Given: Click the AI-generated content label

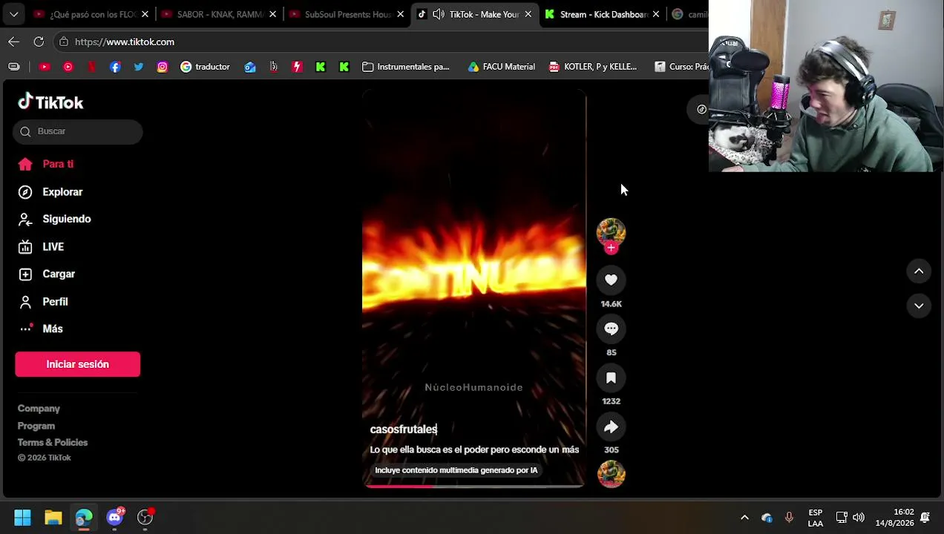Looking at the screenshot, I should point(456,470).
